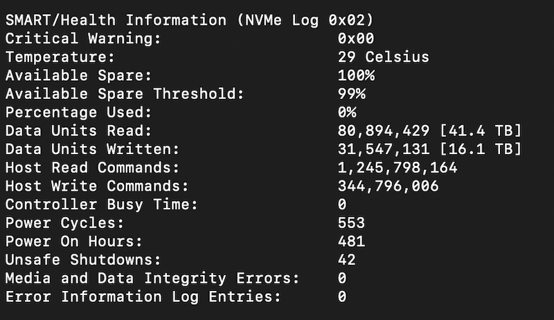Click the Media and Data Integrity Errors value
The image size is (554, 320).
(x=342, y=278)
